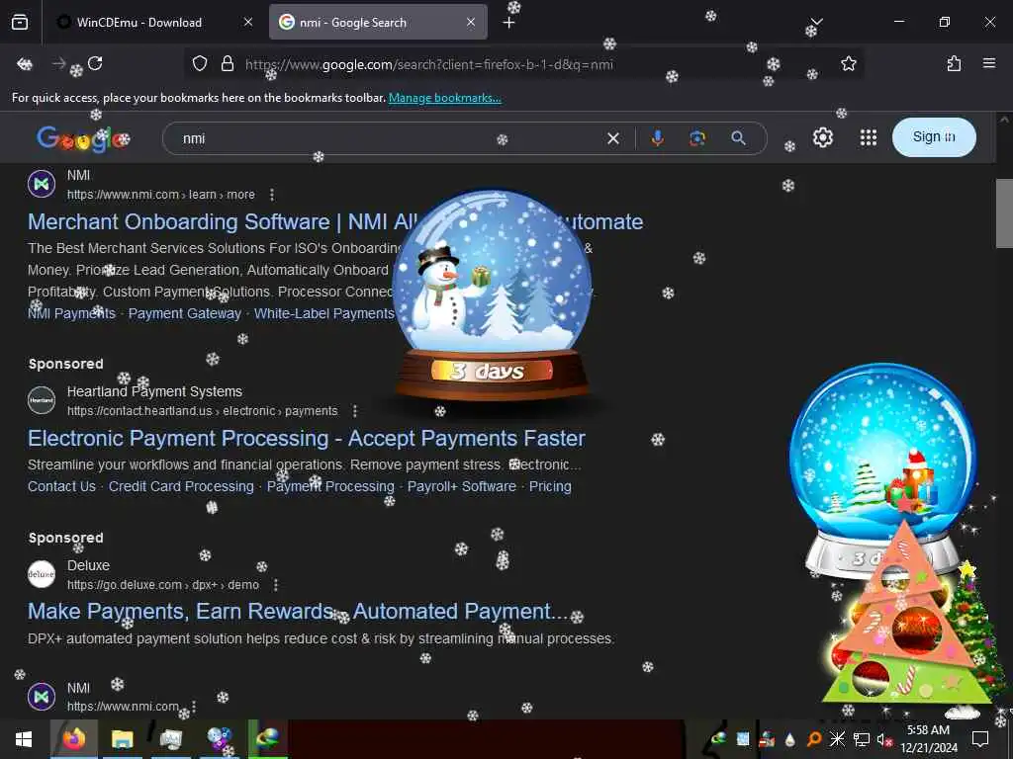Open bottom NMI result options menu
1013x759 pixels.
point(194,707)
